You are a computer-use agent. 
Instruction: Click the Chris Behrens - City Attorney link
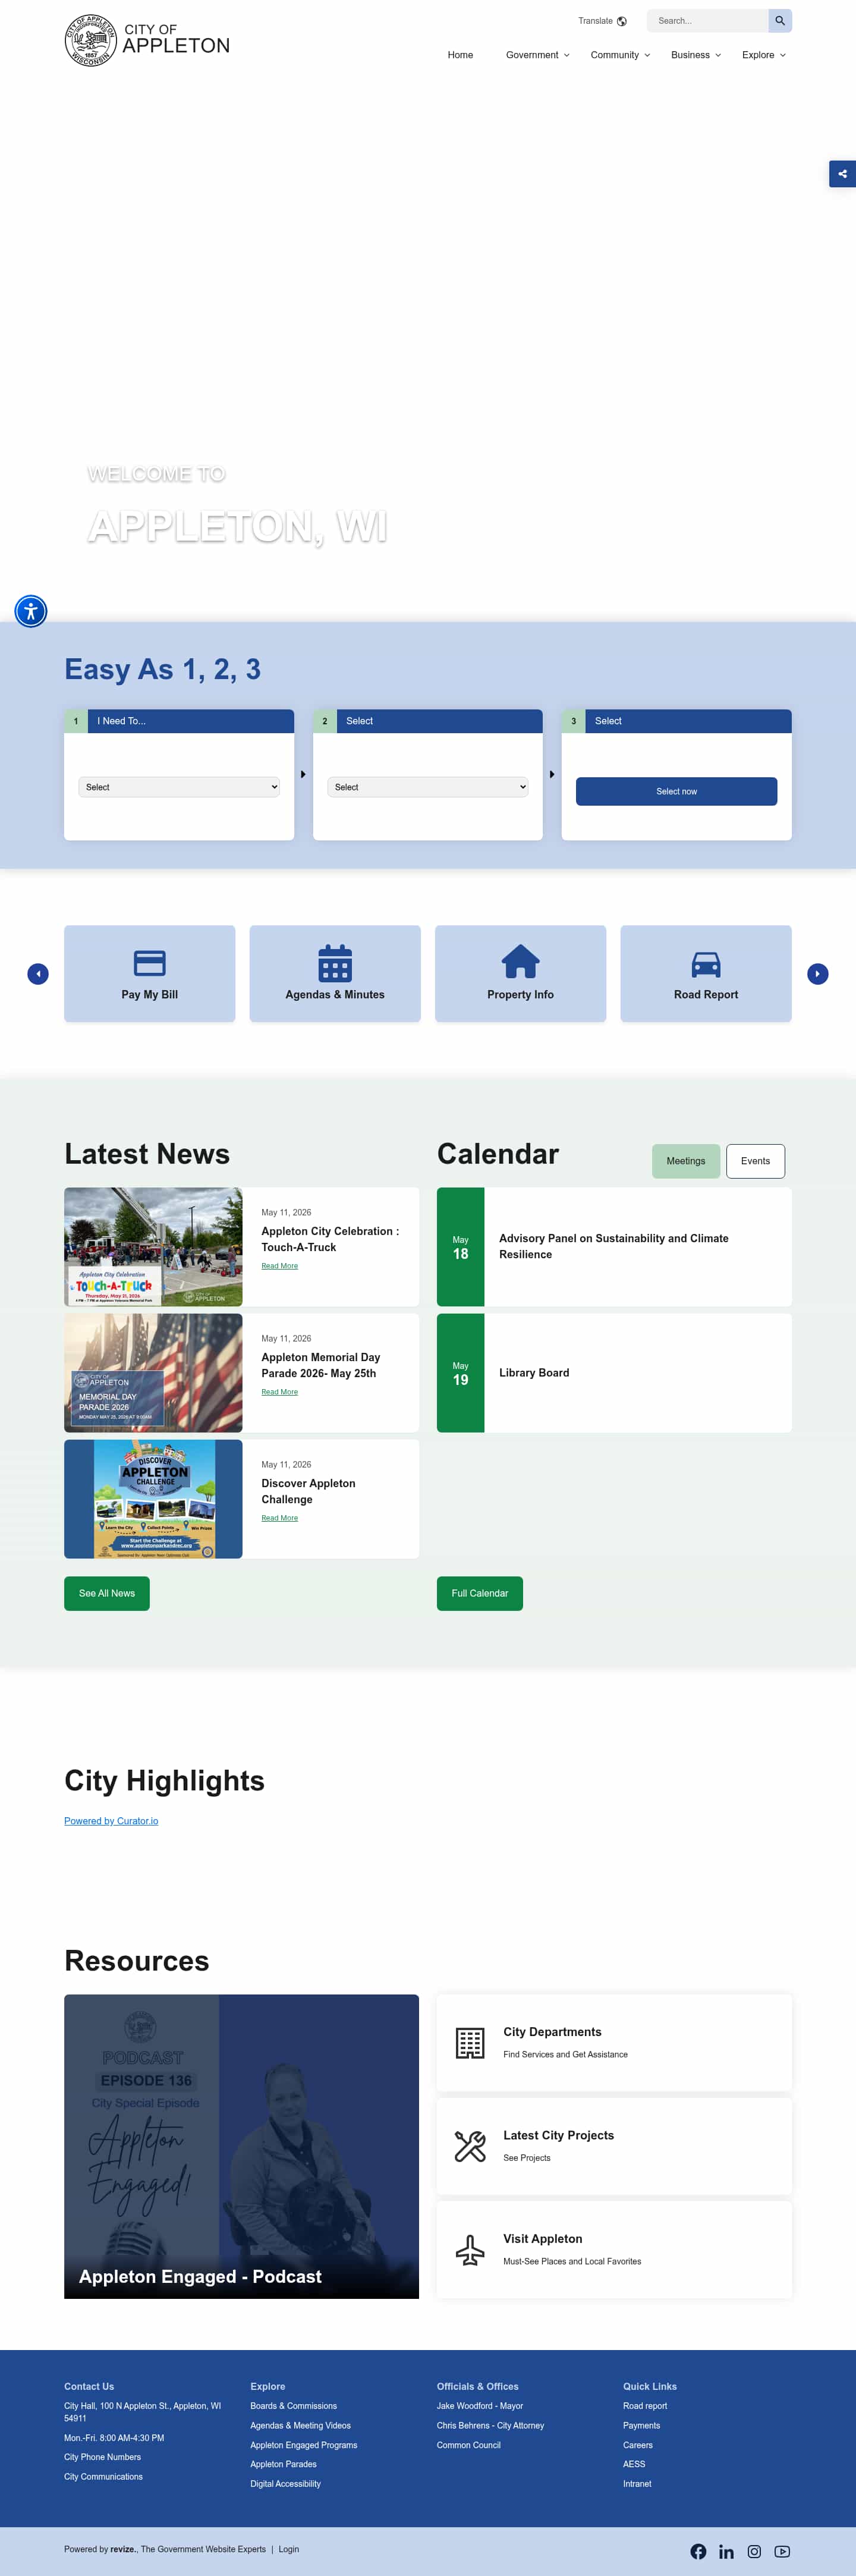coord(490,2425)
